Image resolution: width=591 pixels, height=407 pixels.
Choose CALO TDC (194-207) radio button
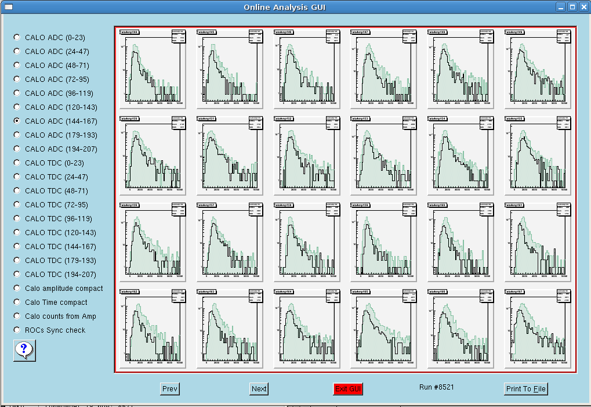pyautogui.click(x=17, y=274)
